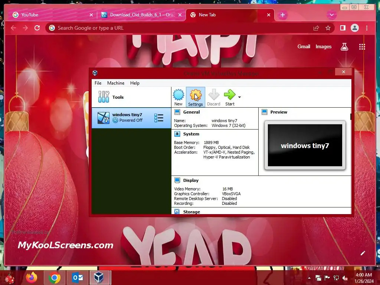
Task: Select Tools in the VirtualBox sidebar
Action: (x=131, y=97)
